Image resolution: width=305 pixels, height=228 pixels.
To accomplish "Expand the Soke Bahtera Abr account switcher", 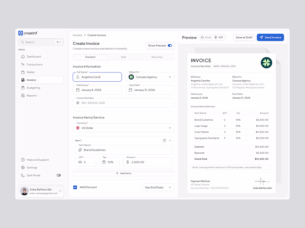I will click(x=60, y=191).
